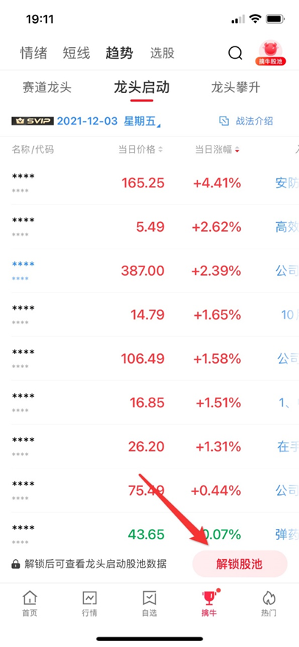Viewport: 299px width, 647px height.
Task: Tap the SVIP crown badge
Action: click(x=32, y=121)
